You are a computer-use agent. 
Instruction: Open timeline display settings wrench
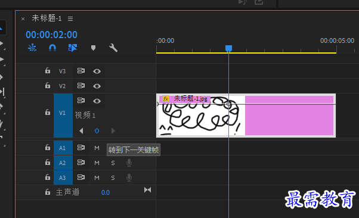pos(113,48)
